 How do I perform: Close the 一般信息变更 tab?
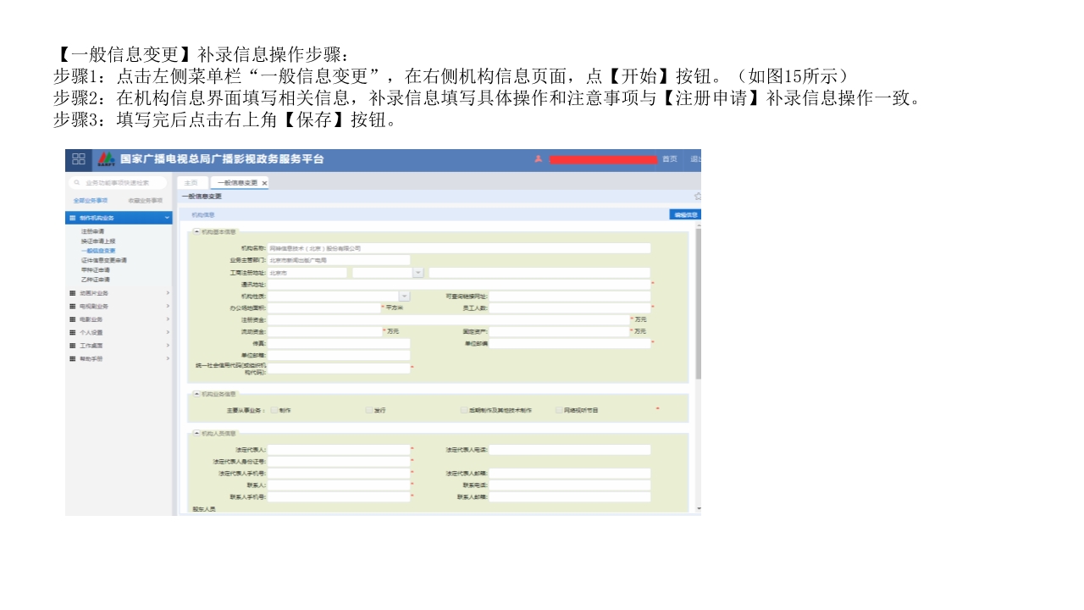pos(264,183)
